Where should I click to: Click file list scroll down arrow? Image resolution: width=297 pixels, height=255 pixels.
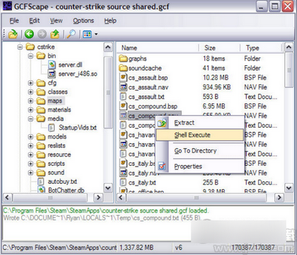tap(289, 188)
